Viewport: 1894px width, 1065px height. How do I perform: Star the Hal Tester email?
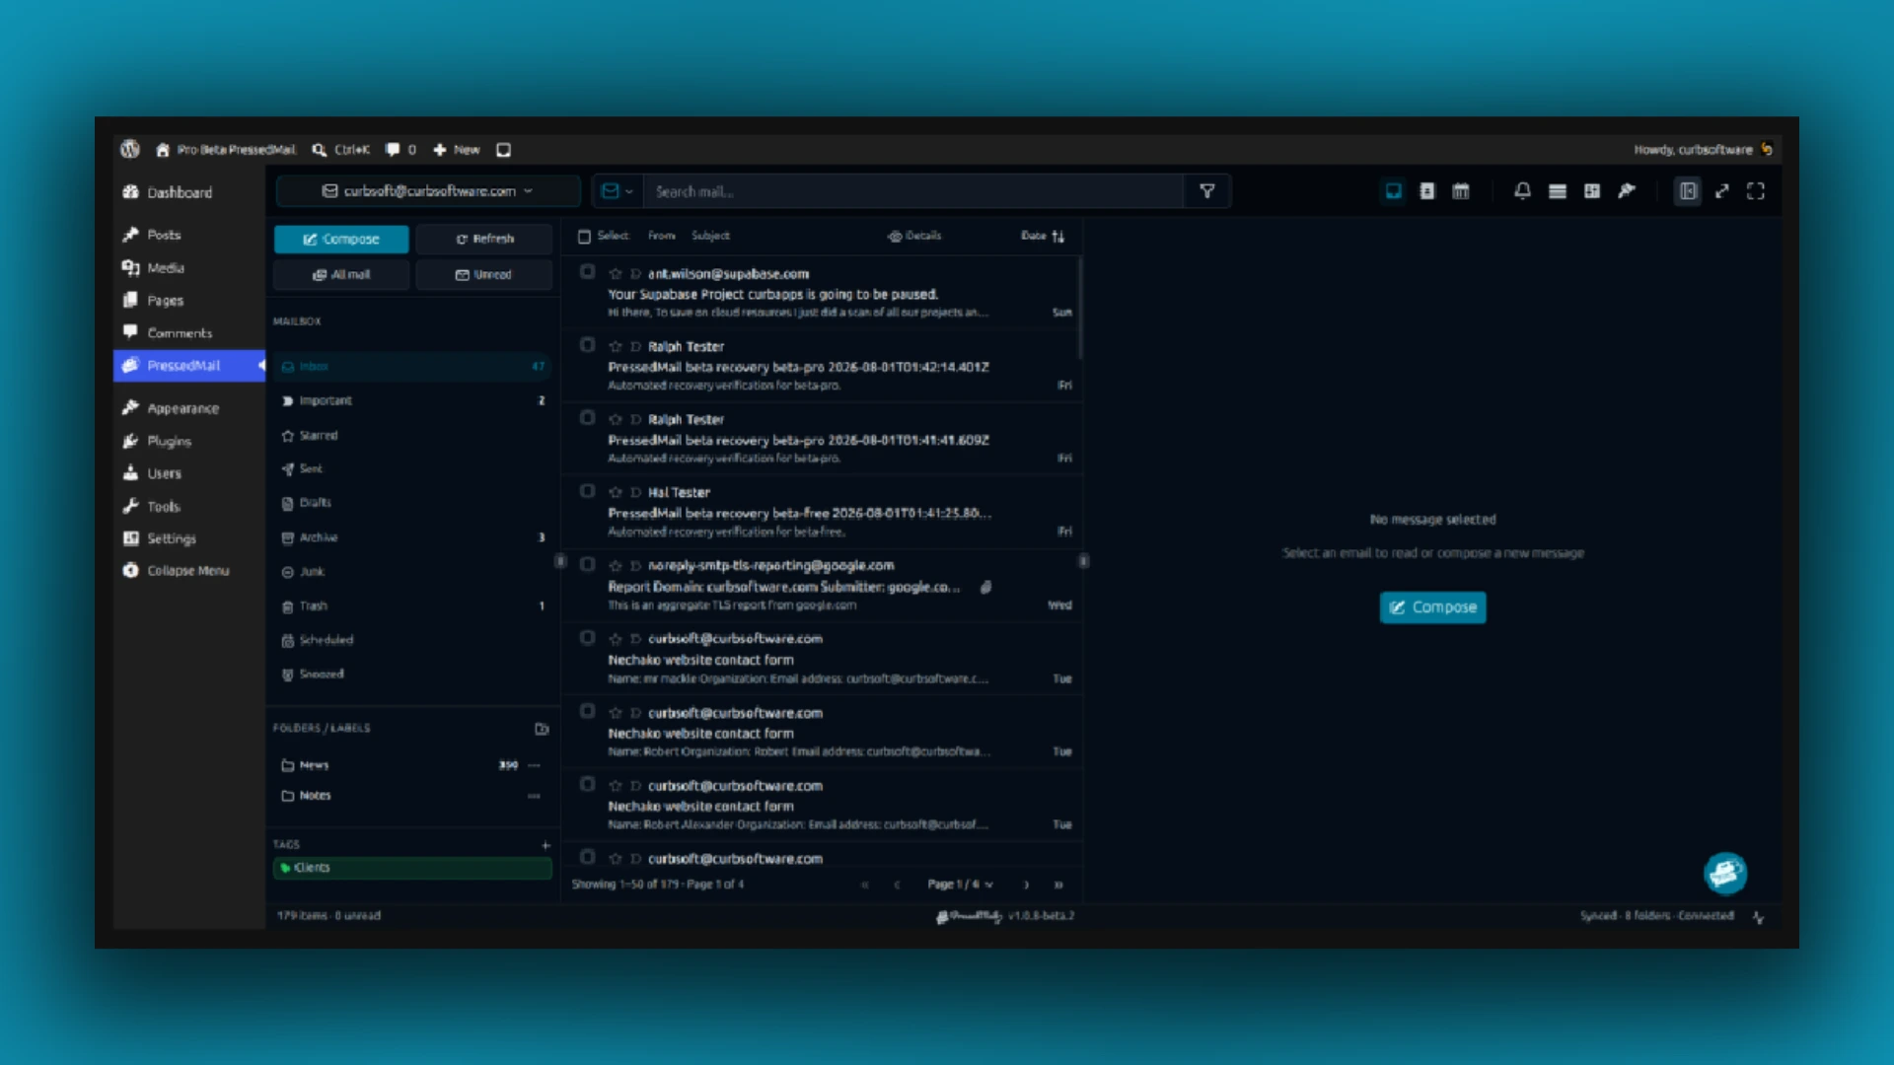616,492
